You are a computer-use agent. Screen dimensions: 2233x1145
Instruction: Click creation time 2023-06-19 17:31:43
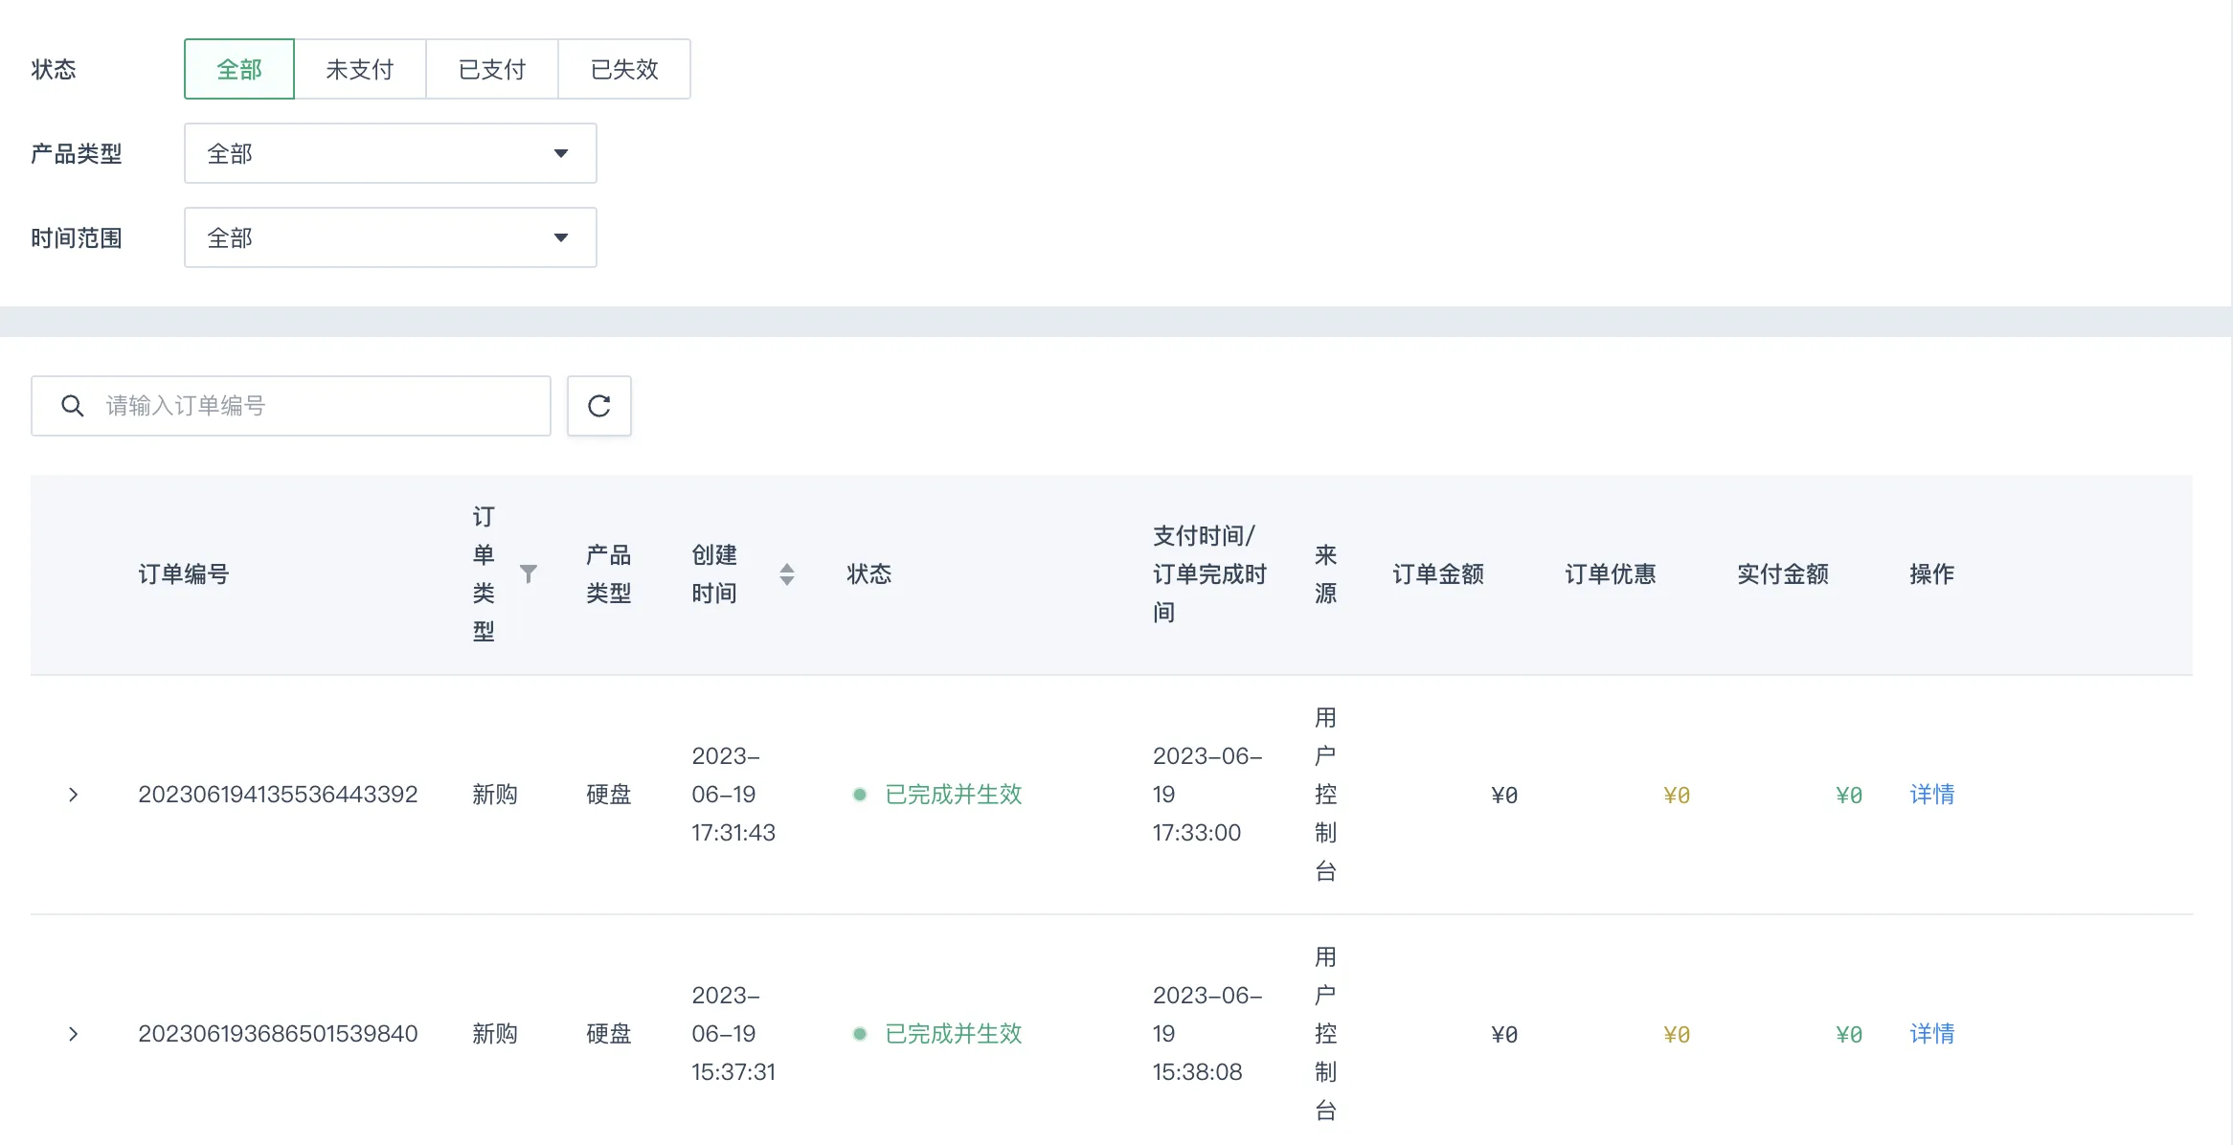point(733,795)
